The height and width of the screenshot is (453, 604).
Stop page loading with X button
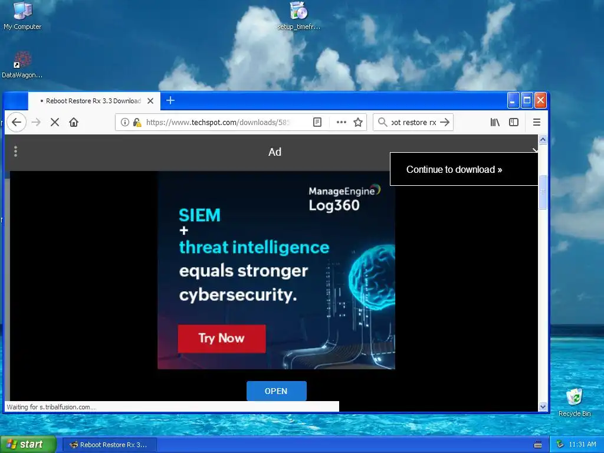pyautogui.click(x=55, y=122)
